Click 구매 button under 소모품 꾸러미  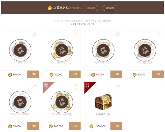pyautogui.click(x=33, y=74)
